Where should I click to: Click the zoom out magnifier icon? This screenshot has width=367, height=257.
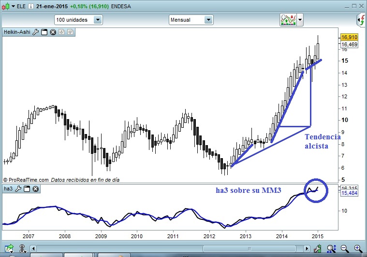pyautogui.click(x=345, y=249)
